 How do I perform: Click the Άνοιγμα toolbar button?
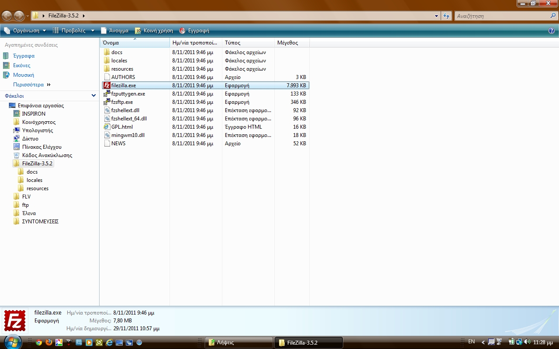click(x=114, y=31)
